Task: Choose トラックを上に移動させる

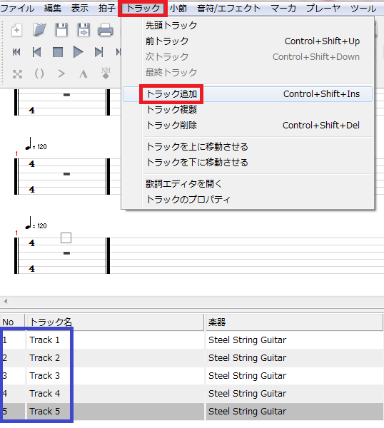Action: 248,147
